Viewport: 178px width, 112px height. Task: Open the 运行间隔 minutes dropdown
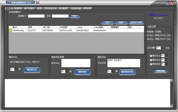tap(162, 48)
